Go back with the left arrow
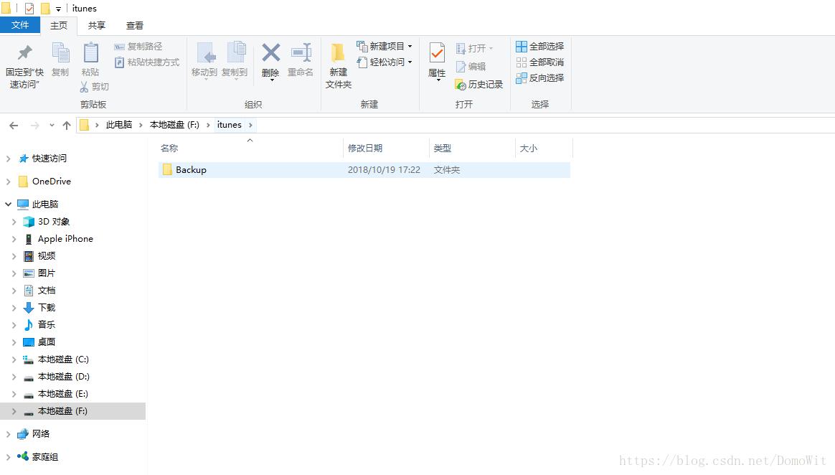 [x=14, y=125]
